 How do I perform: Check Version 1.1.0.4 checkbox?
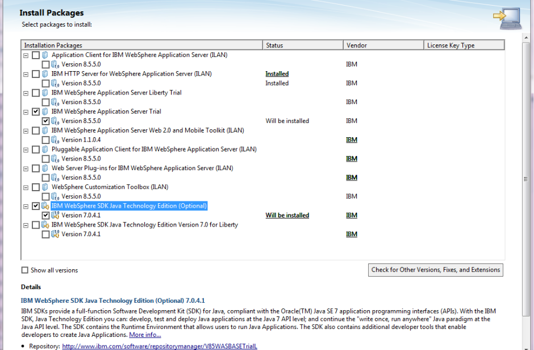45,140
